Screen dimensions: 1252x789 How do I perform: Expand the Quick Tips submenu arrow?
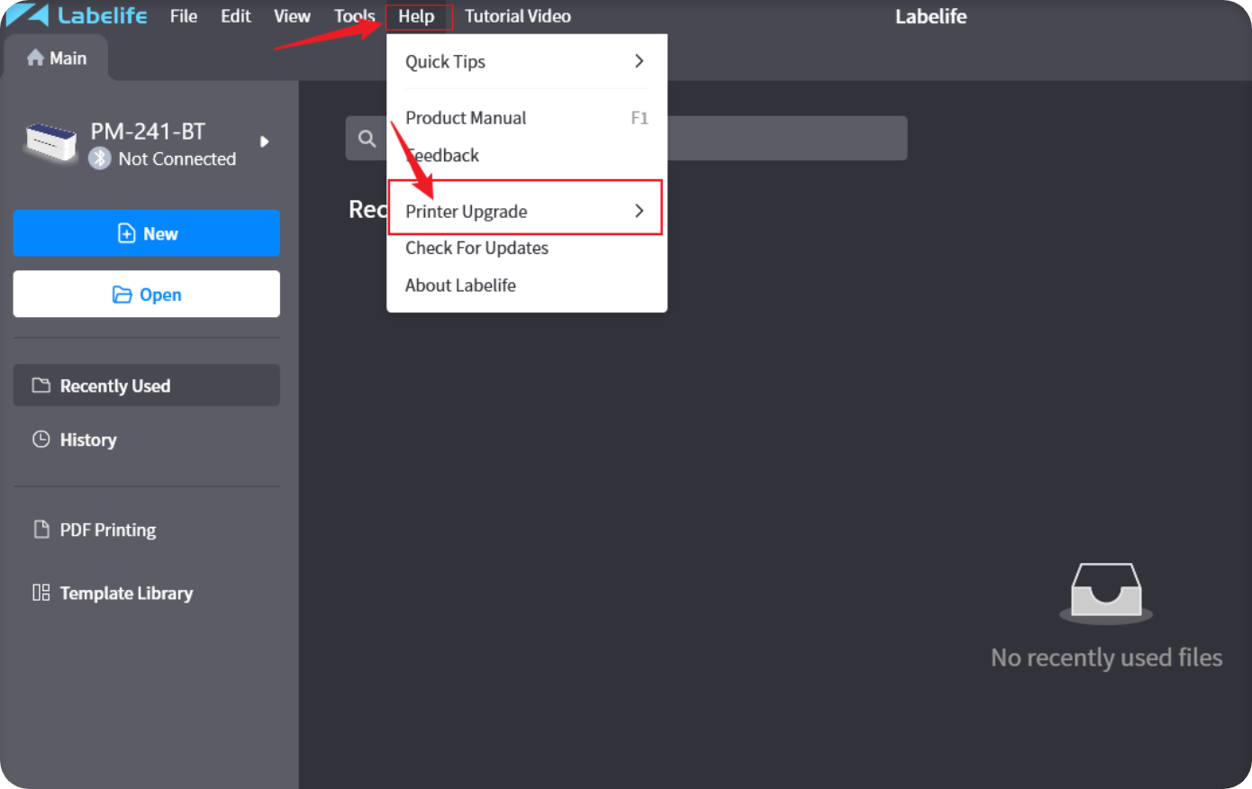(x=639, y=61)
